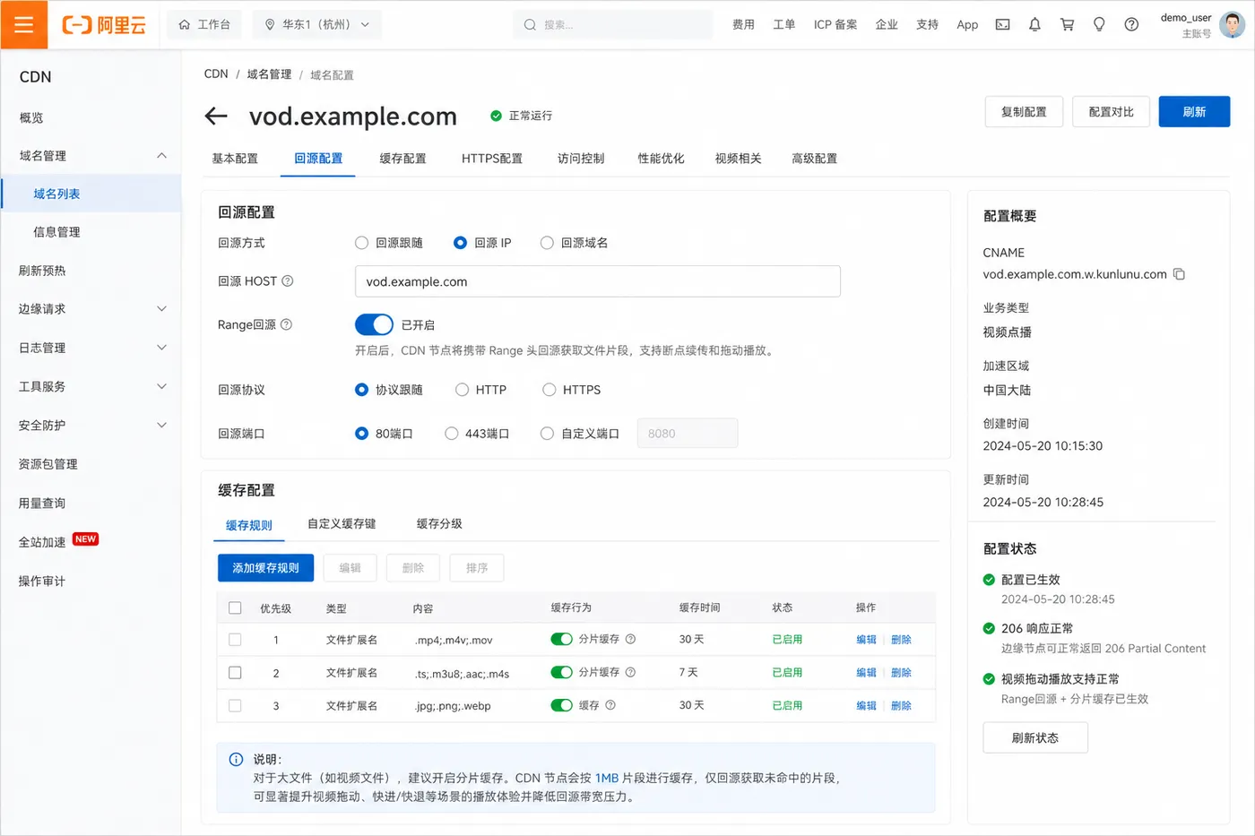Click back arrow beside vod.example.com

(x=216, y=116)
